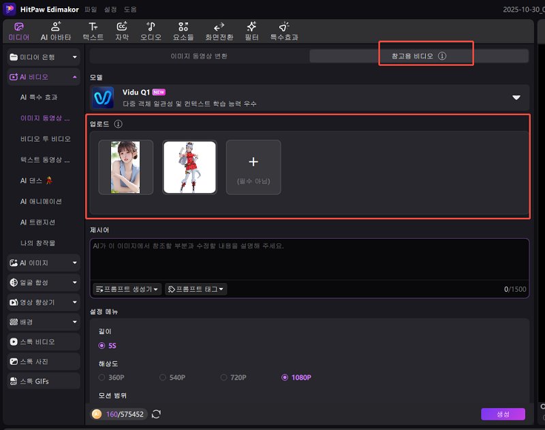Open the 오디오 panel

[x=151, y=30]
